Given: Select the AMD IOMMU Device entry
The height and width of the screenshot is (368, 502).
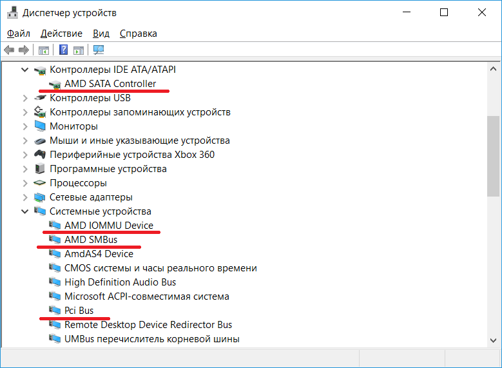Looking at the screenshot, I should (x=108, y=226).
